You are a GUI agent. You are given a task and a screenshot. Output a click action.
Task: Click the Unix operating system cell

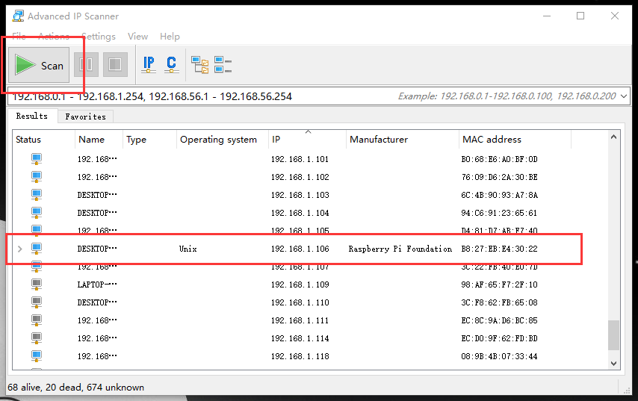tap(188, 249)
